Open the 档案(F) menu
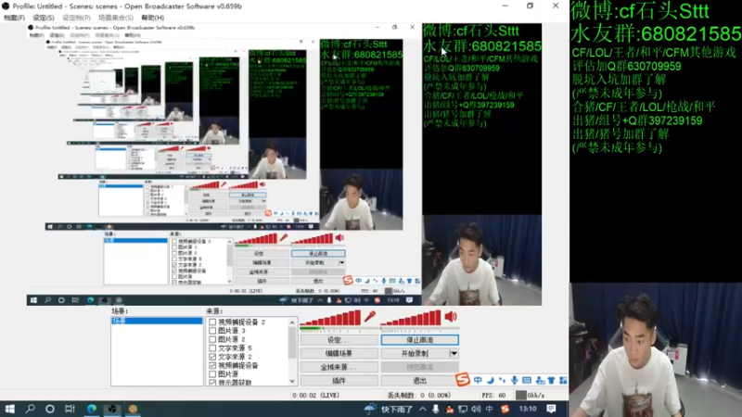Viewport: 742px width, 417px height. tap(14, 18)
